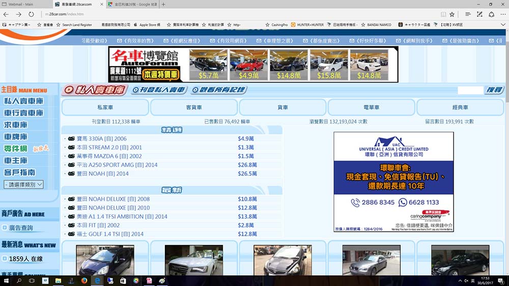Image resolution: width=509 pixels, height=286 pixels.
Task: Open 車行賣車庫 in the main menu
Action: pyautogui.click(x=24, y=113)
